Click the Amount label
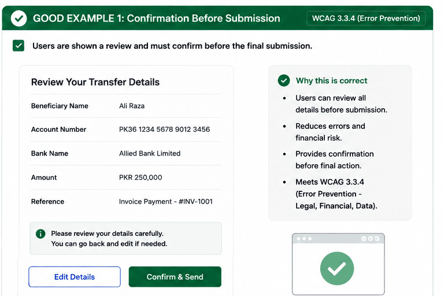The height and width of the screenshot is (296, 444). click(x=44, y=177)
